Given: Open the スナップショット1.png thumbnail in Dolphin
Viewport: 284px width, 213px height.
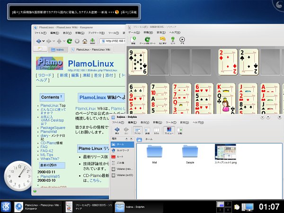Looking at the screenshot, I should [225, 154].
